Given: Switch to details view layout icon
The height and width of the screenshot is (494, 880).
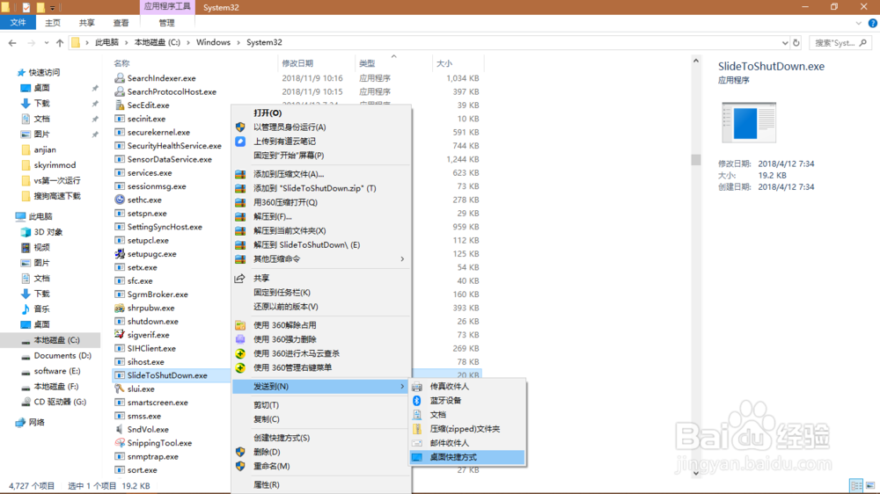Looking at the screenshot, I should coord(856,485).
